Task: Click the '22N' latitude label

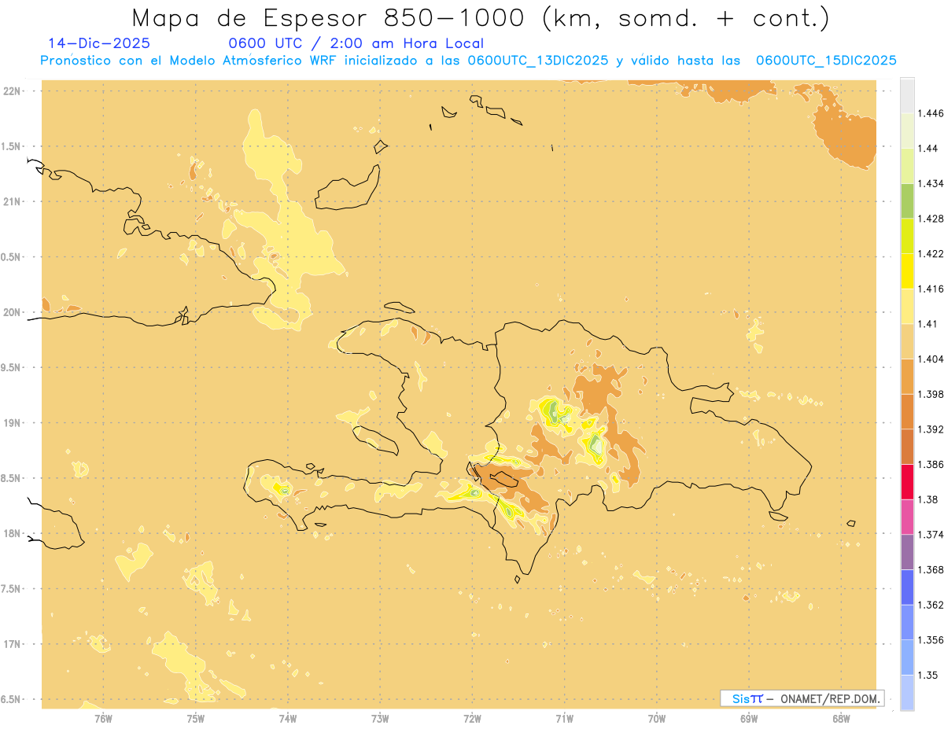Action: (x=12, y=90)
